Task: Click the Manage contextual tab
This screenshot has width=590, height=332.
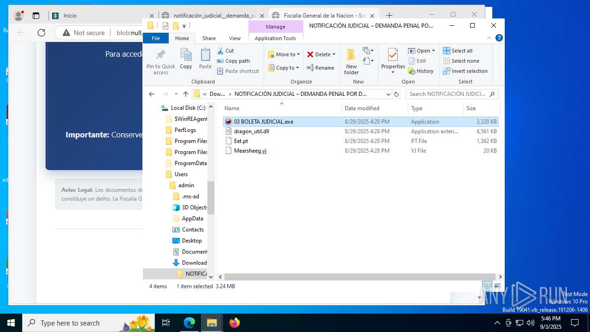Action: (x=276, y=27)
